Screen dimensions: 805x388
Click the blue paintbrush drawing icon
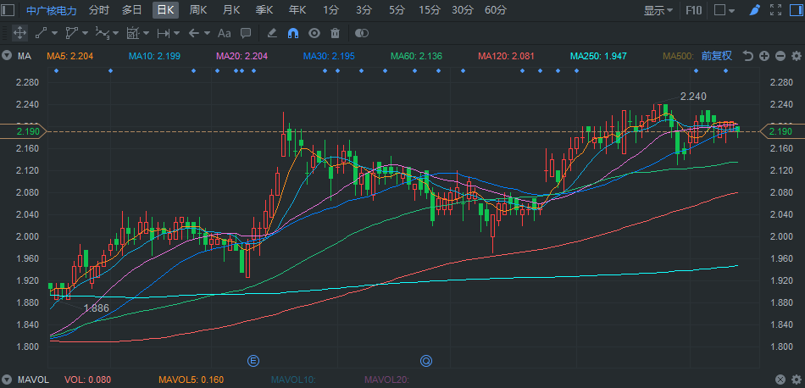pyautogui.click(x=754, y=11)
